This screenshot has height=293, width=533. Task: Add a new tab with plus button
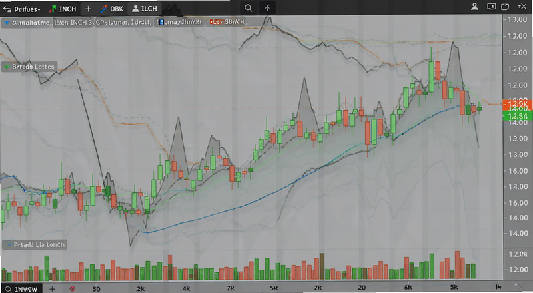tap(88, 9)
